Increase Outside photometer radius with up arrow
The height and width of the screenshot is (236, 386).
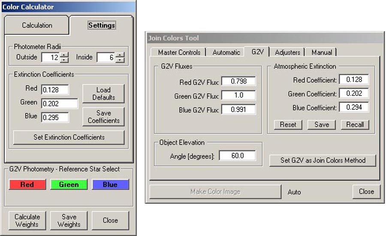(64, 54)
